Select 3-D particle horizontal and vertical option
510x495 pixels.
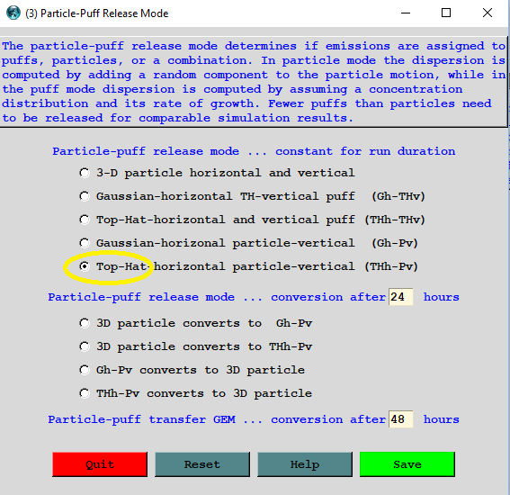[85, 173]
